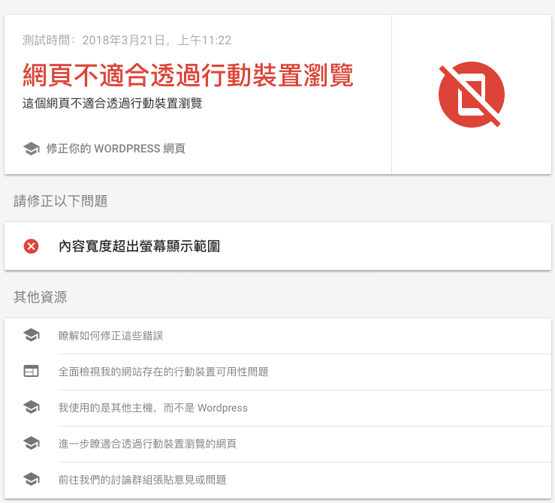Click the 其他資源 section heading
This screenshot has width=555, height=503.
tap(40, 297)
